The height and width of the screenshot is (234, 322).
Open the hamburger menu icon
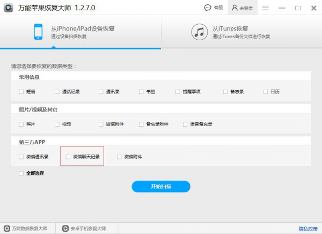265,8
